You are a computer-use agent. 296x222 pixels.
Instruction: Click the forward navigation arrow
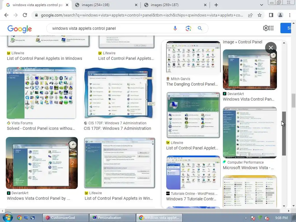pos(16,15)
